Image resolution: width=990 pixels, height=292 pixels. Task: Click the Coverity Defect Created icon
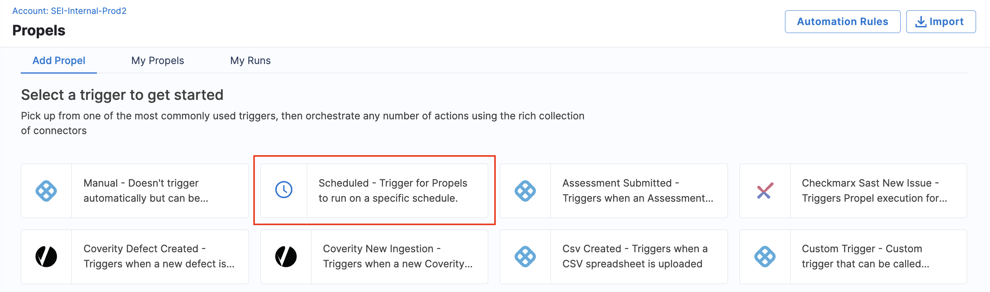coord(46,257)
